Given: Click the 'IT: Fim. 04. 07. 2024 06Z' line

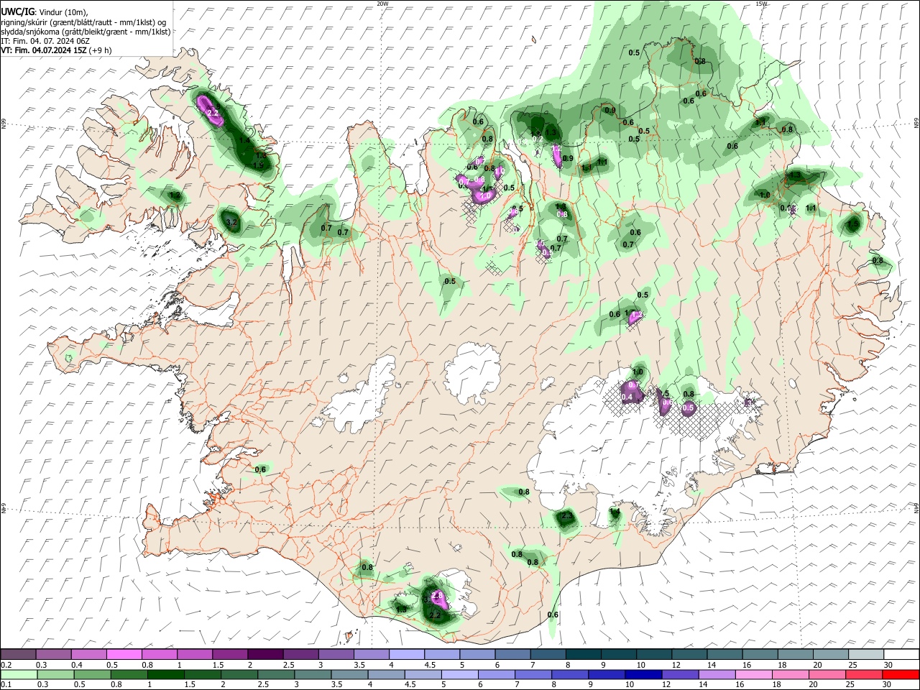Looking at the screenshot, I should click(x=45, y=41).
